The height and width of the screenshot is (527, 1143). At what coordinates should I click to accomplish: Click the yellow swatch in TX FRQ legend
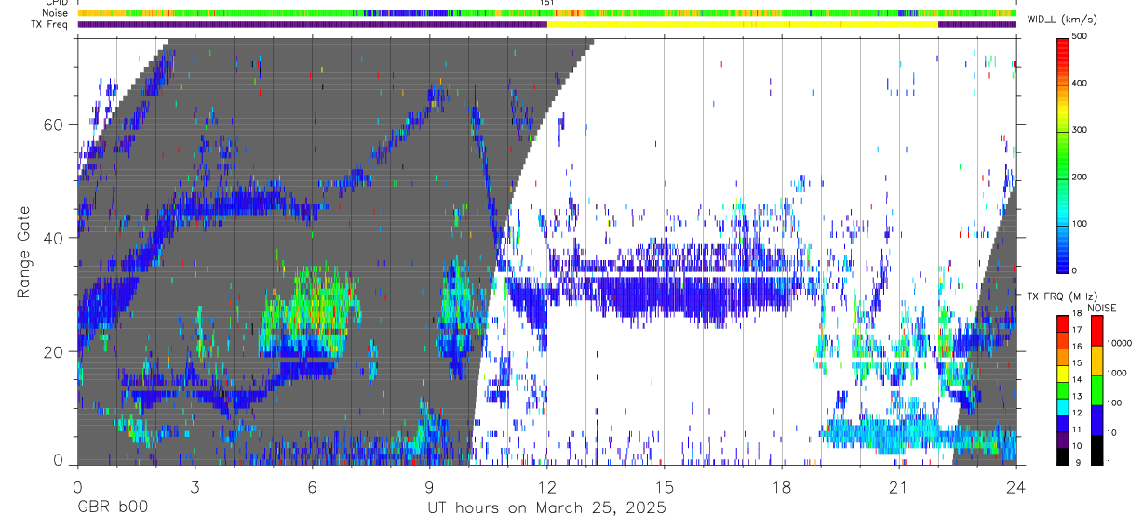click(x=1063, y=374)
